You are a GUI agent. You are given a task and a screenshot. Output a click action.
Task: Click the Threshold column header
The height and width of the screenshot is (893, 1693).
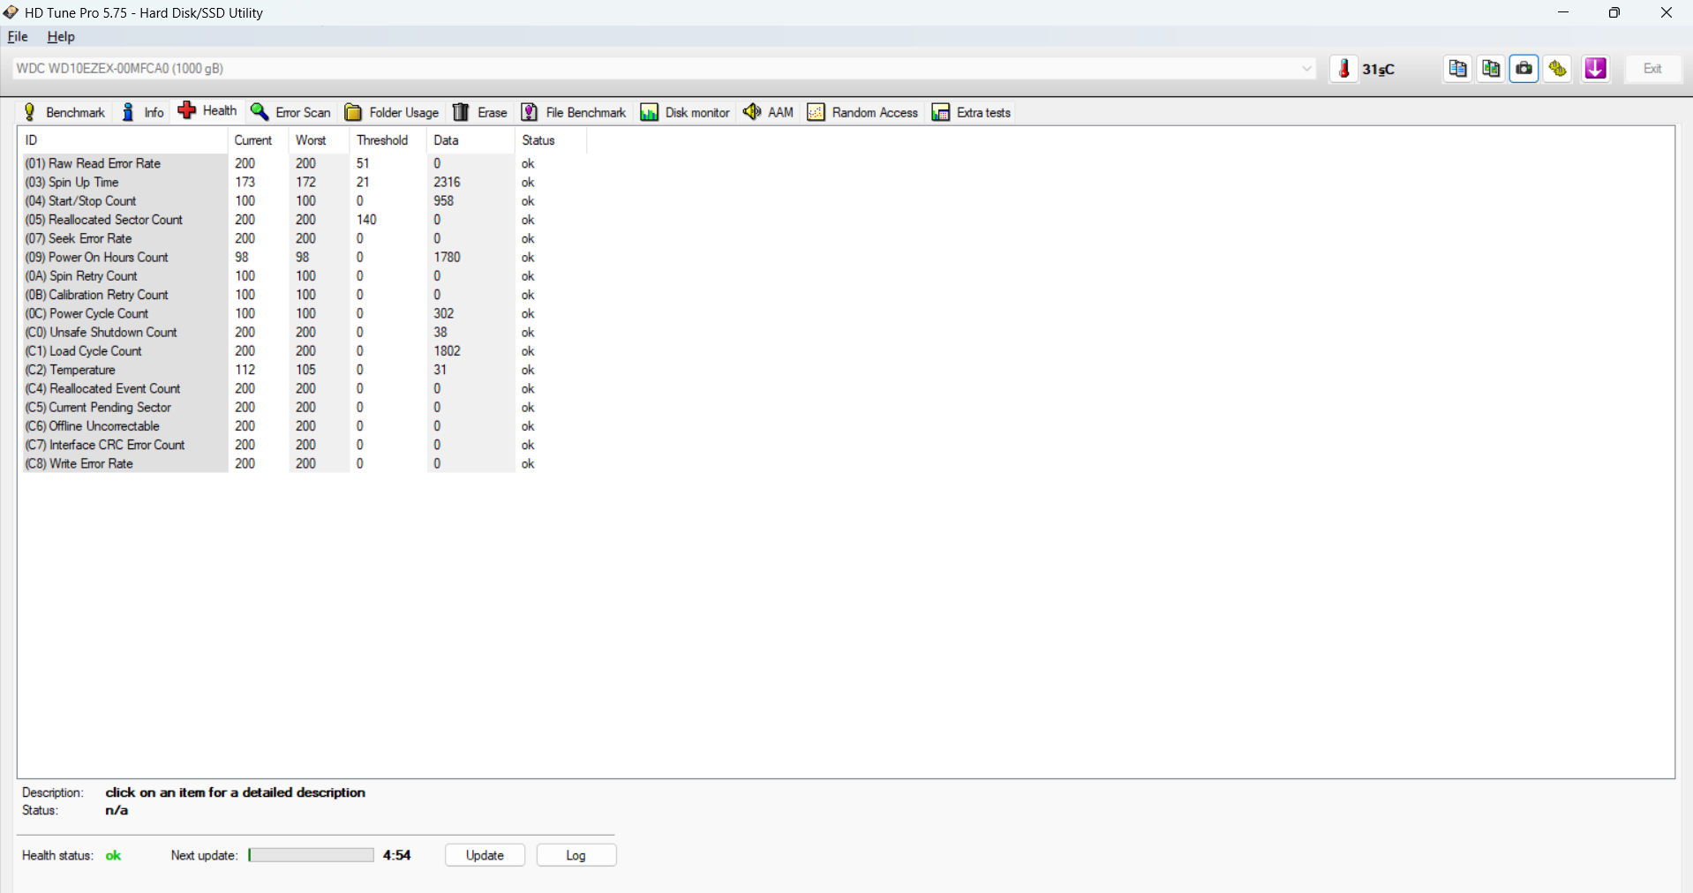pyautogui.click(x=382, y=140)
